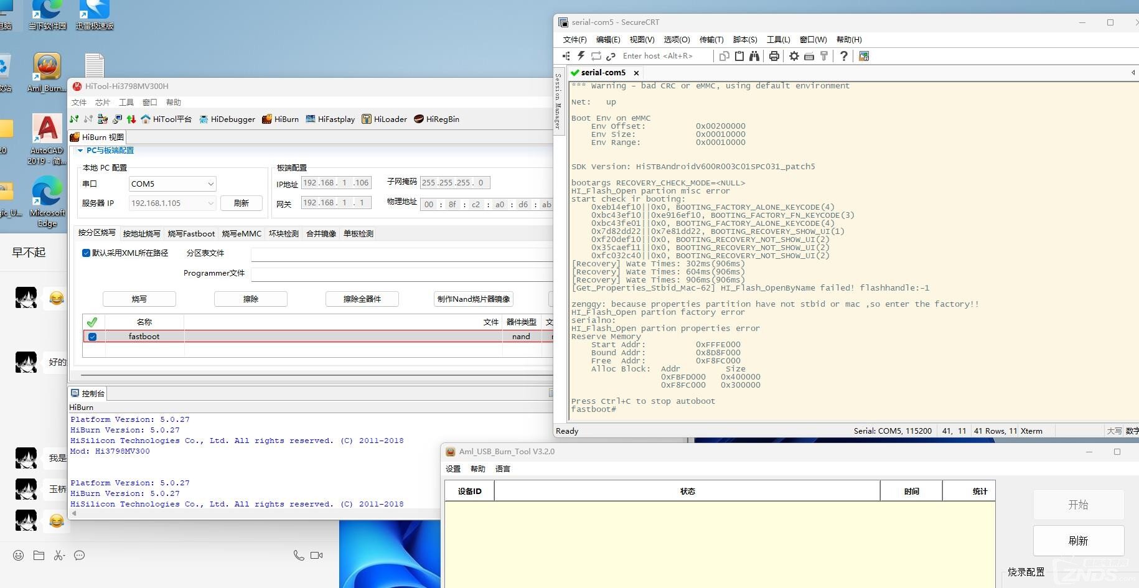Click the connect icon in HiTool toolbar

(x=75, y=119)
